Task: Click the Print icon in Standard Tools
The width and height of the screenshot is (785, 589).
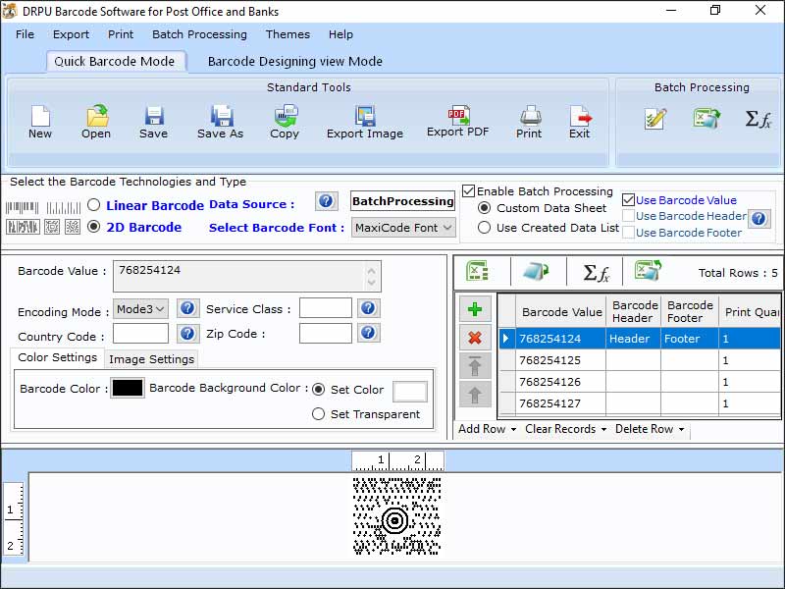Action: 530,116
